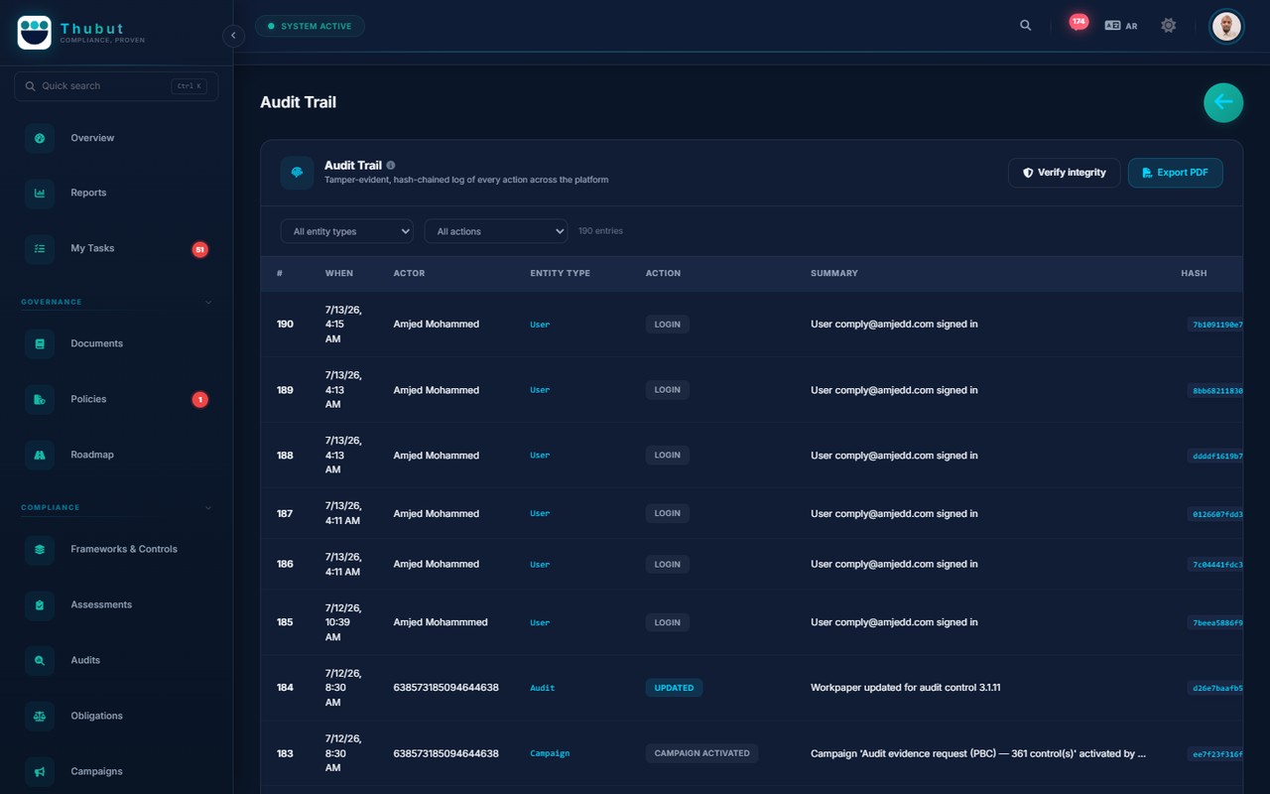
Task: Open notifications with the 174 badge
Action: click(1078, 23)
